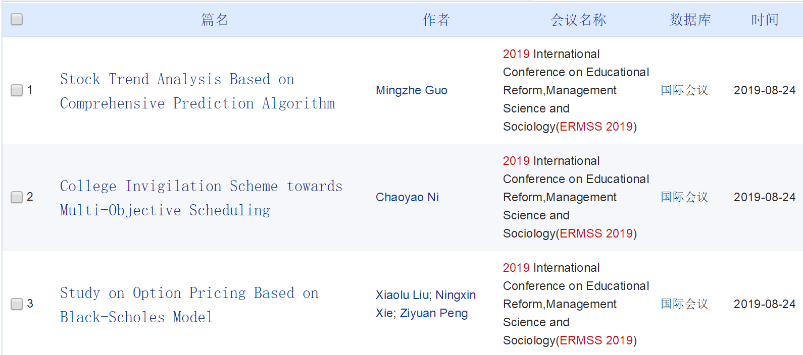
Task: Open Study on Option Pricing paper
Action: [x=189, y=305]
